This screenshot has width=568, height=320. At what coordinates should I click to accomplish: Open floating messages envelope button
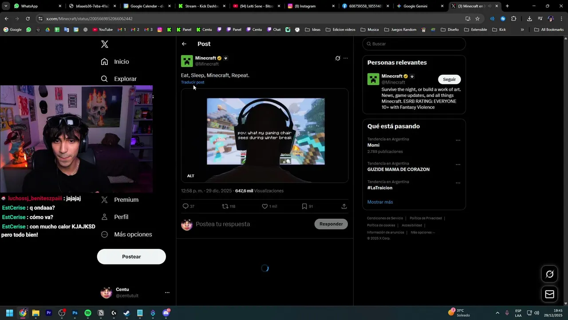coord(549,294)
